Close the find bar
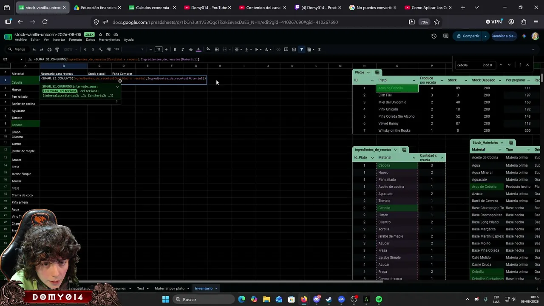 [527, 65]
